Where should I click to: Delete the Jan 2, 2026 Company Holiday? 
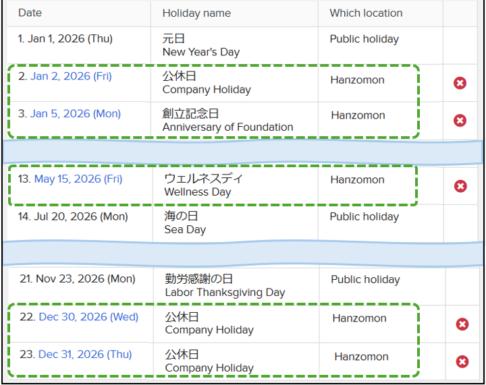coord(460,83)
